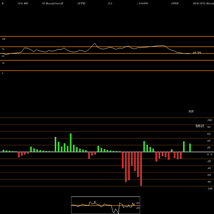Click the 30 level label on RSI axis
Screen dimensions: 214x214
pyautogui.click(x=3, y=63)
